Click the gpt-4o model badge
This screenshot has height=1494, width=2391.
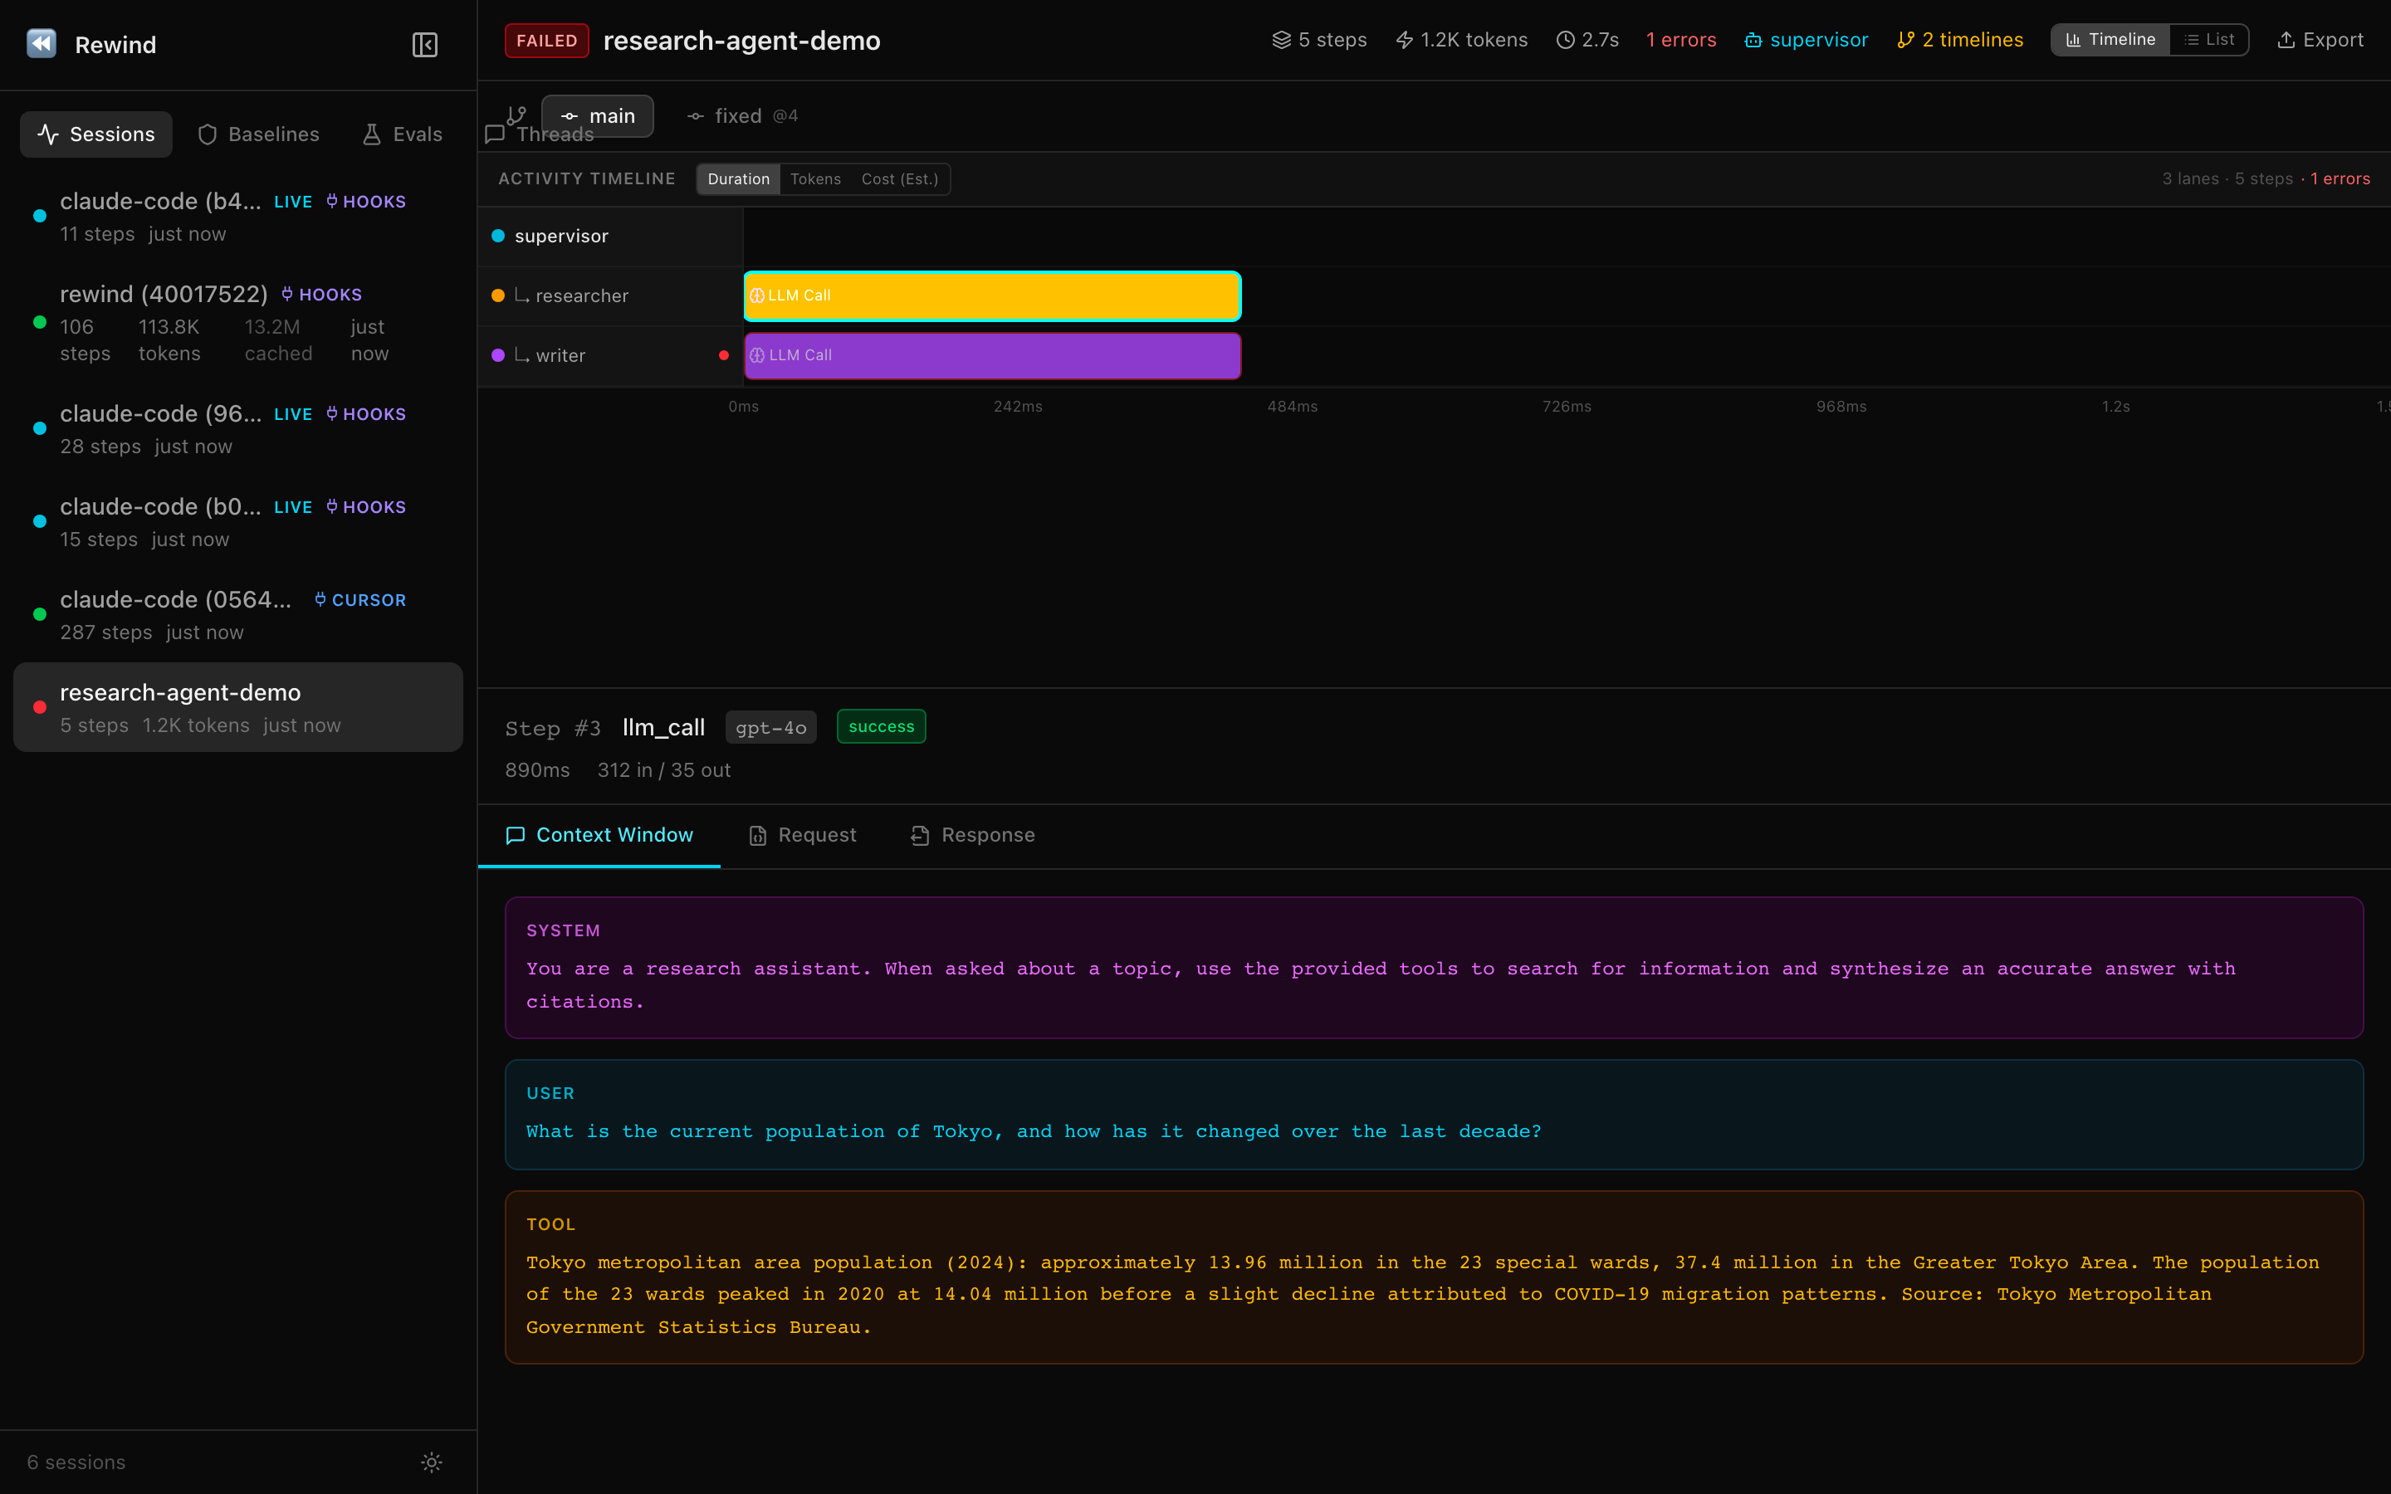[x=770, y=727]
